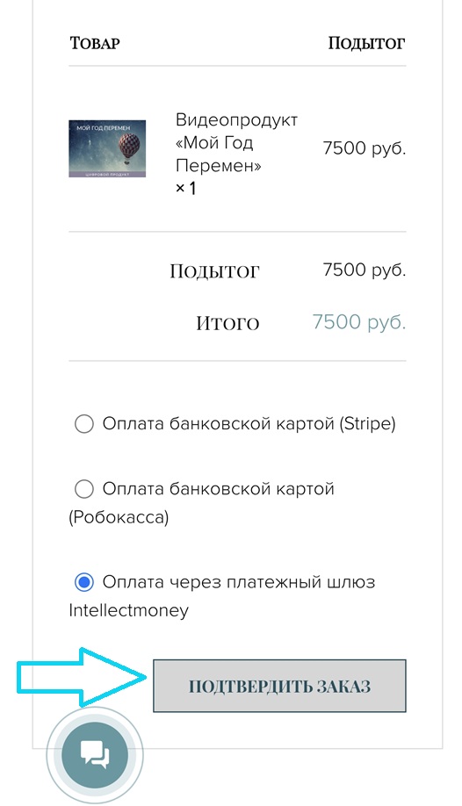This screenshot has height=806, width=462.
Task: Click the Подтвердить заказ button
Action: [x=279, y=687]
